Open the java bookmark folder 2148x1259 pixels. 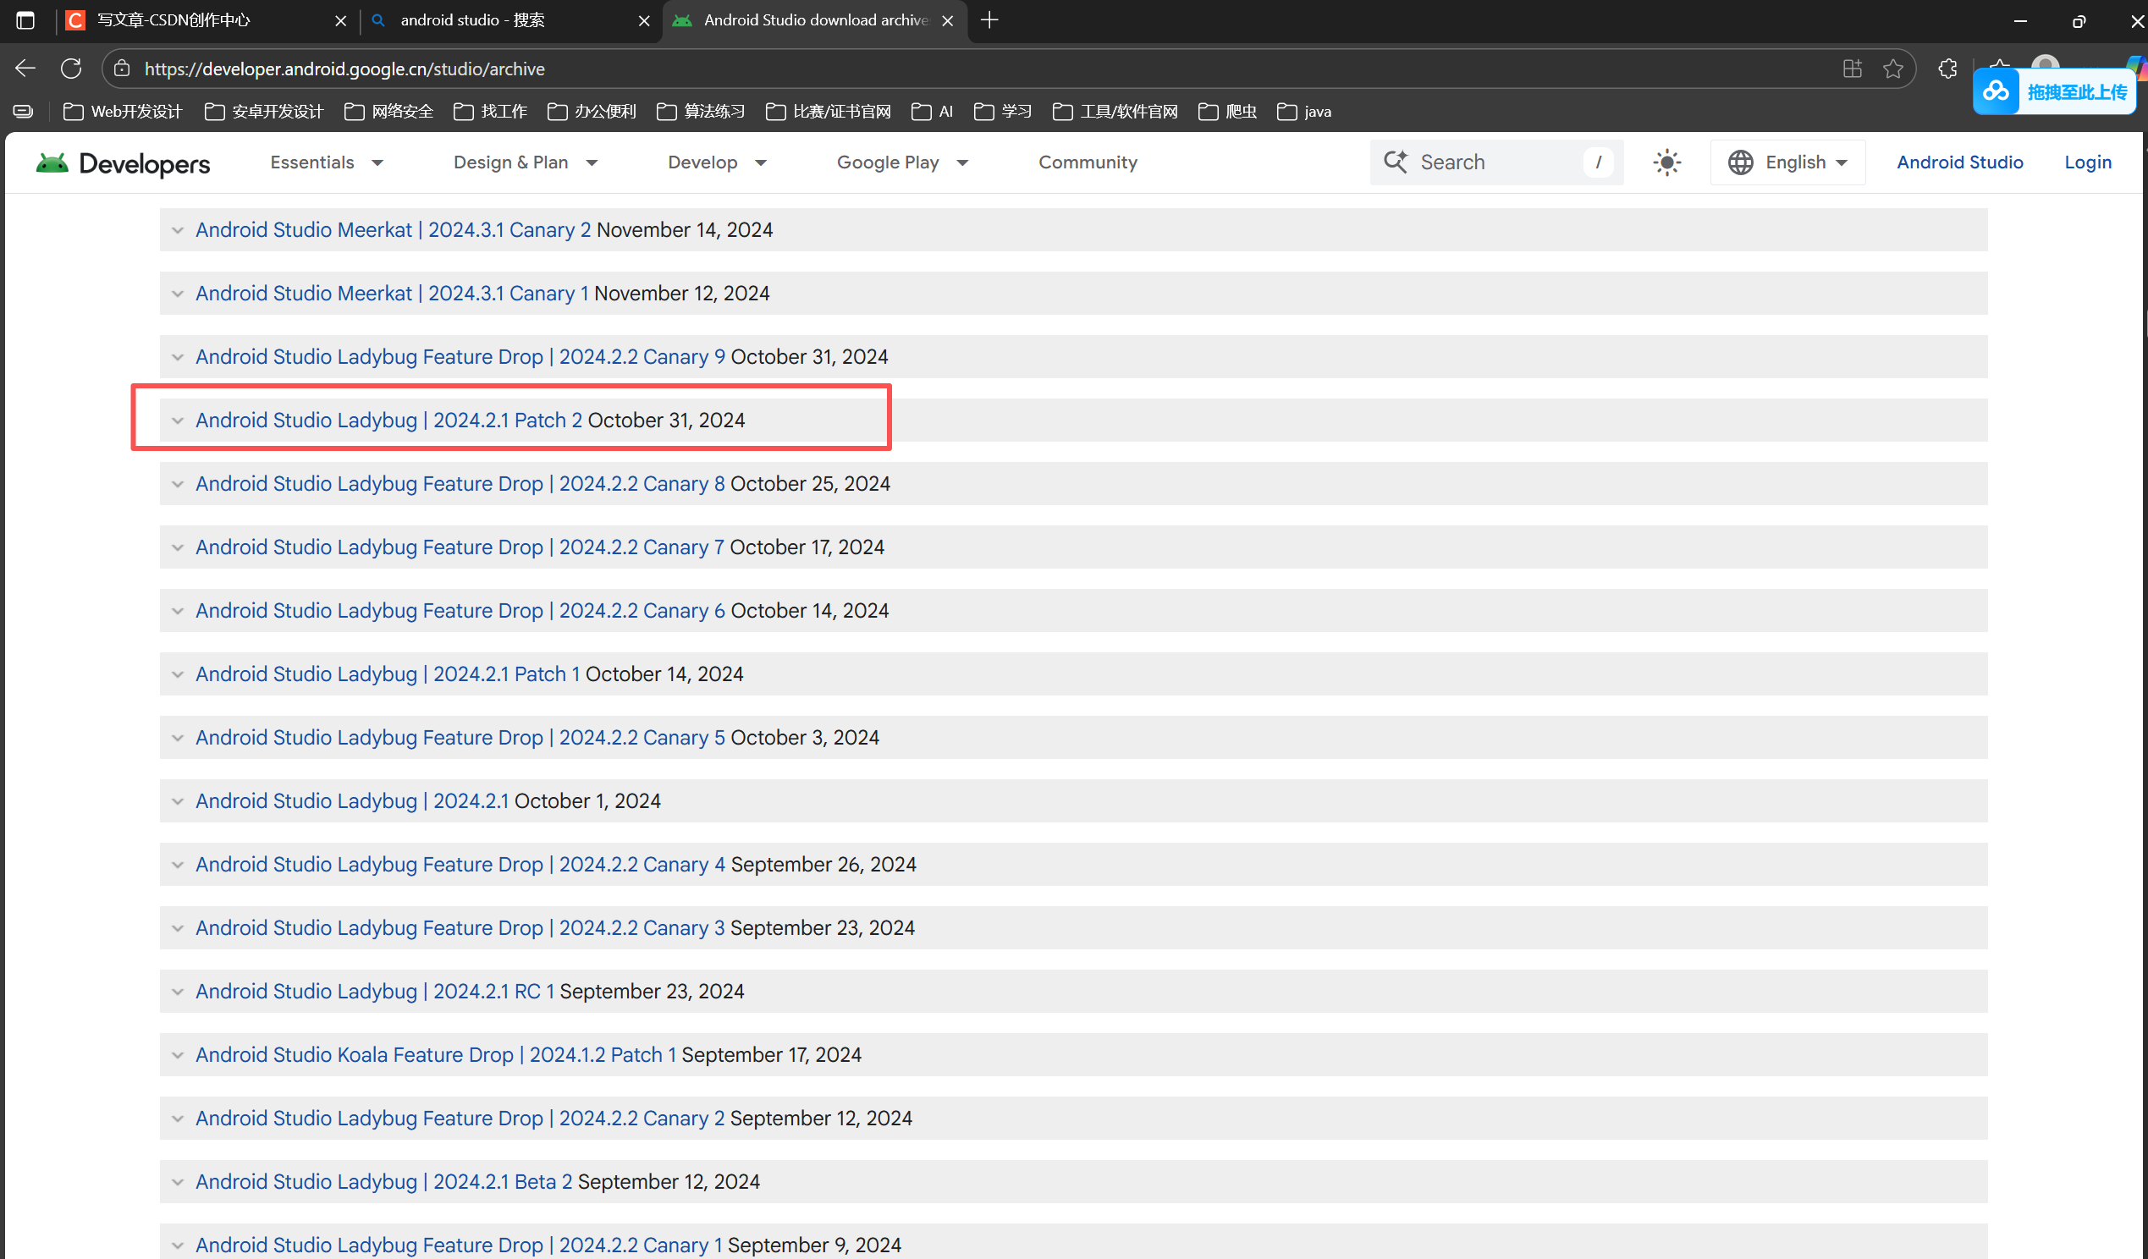coord(1304,112)
